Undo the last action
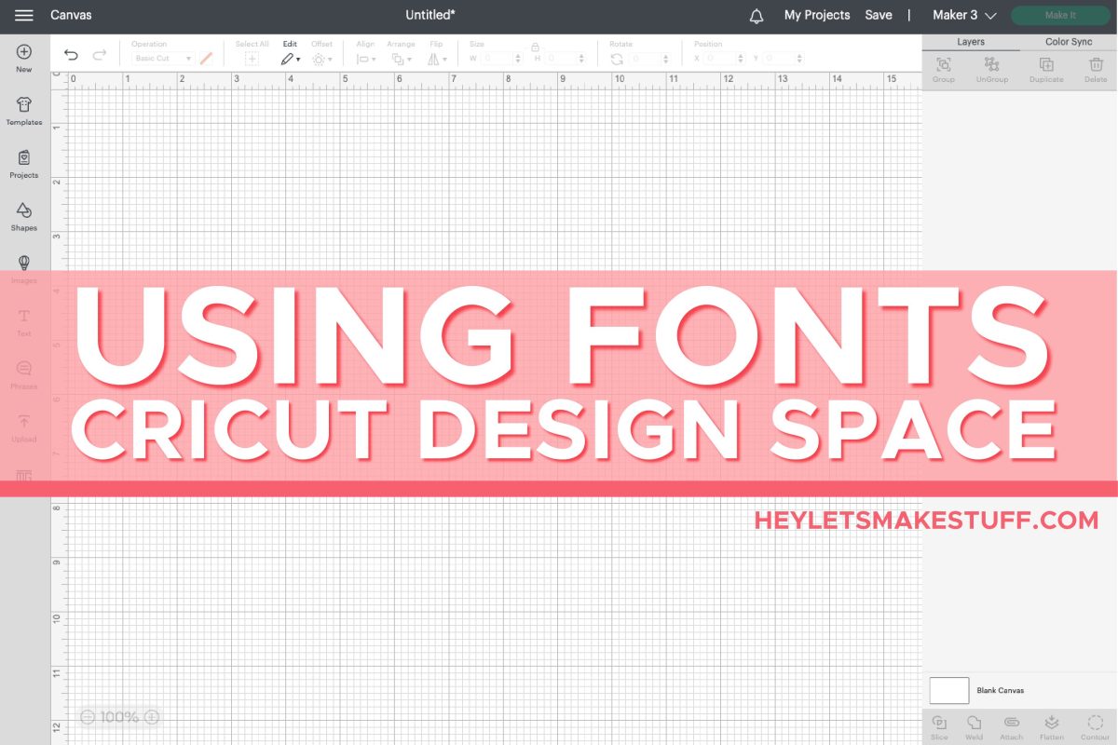 click(x=71, y=57)
